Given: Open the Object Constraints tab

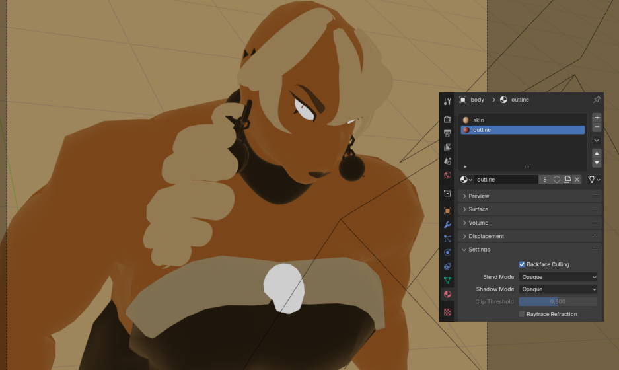Looking at the screenshot, I should click(447, 266).
